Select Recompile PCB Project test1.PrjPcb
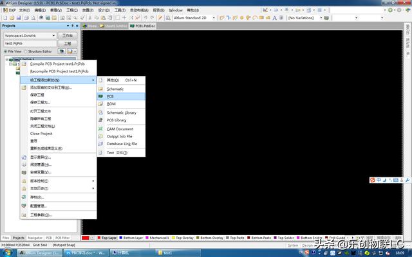 click(x=59, y=71)
